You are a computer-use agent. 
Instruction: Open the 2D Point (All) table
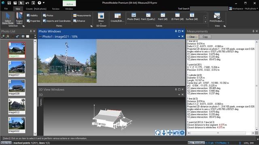[177, 17]
